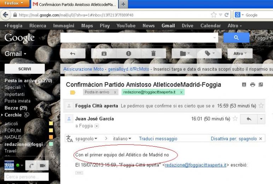273x184 pixels.
Task: Focus the Cerca persone field
Action: click(27, 177)
